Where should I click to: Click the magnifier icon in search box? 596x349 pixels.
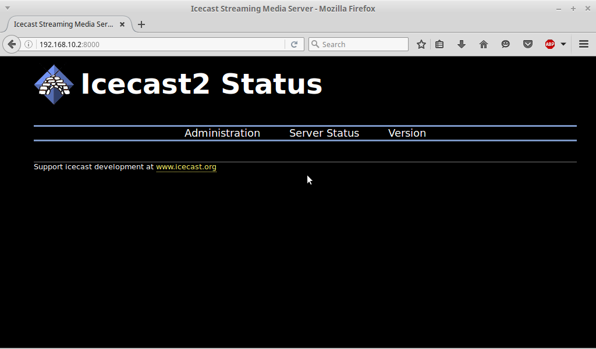click(x=315, y=44)
